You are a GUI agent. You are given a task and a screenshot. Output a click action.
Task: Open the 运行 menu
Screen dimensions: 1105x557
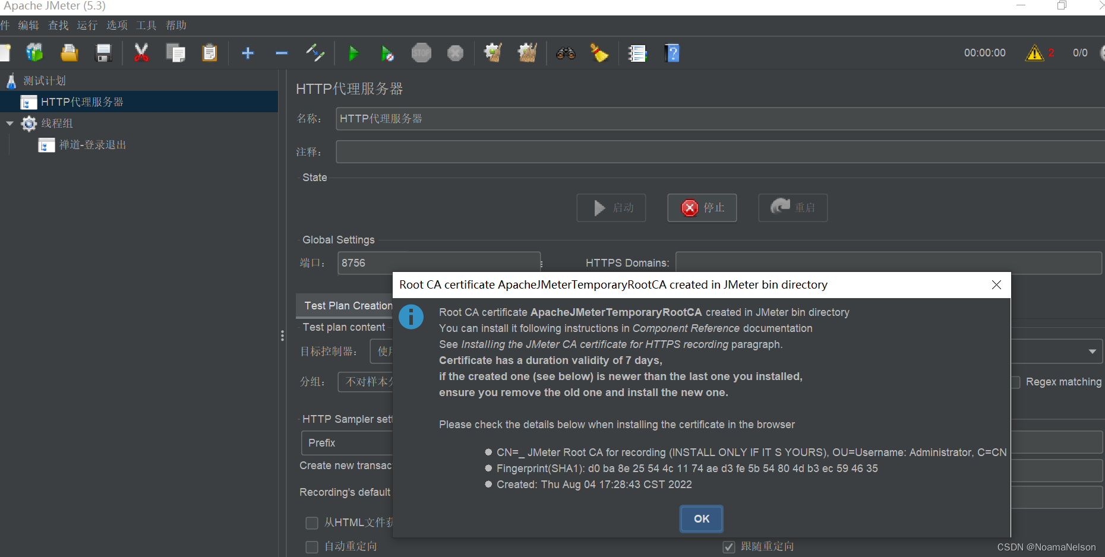(x=87, y=25)
